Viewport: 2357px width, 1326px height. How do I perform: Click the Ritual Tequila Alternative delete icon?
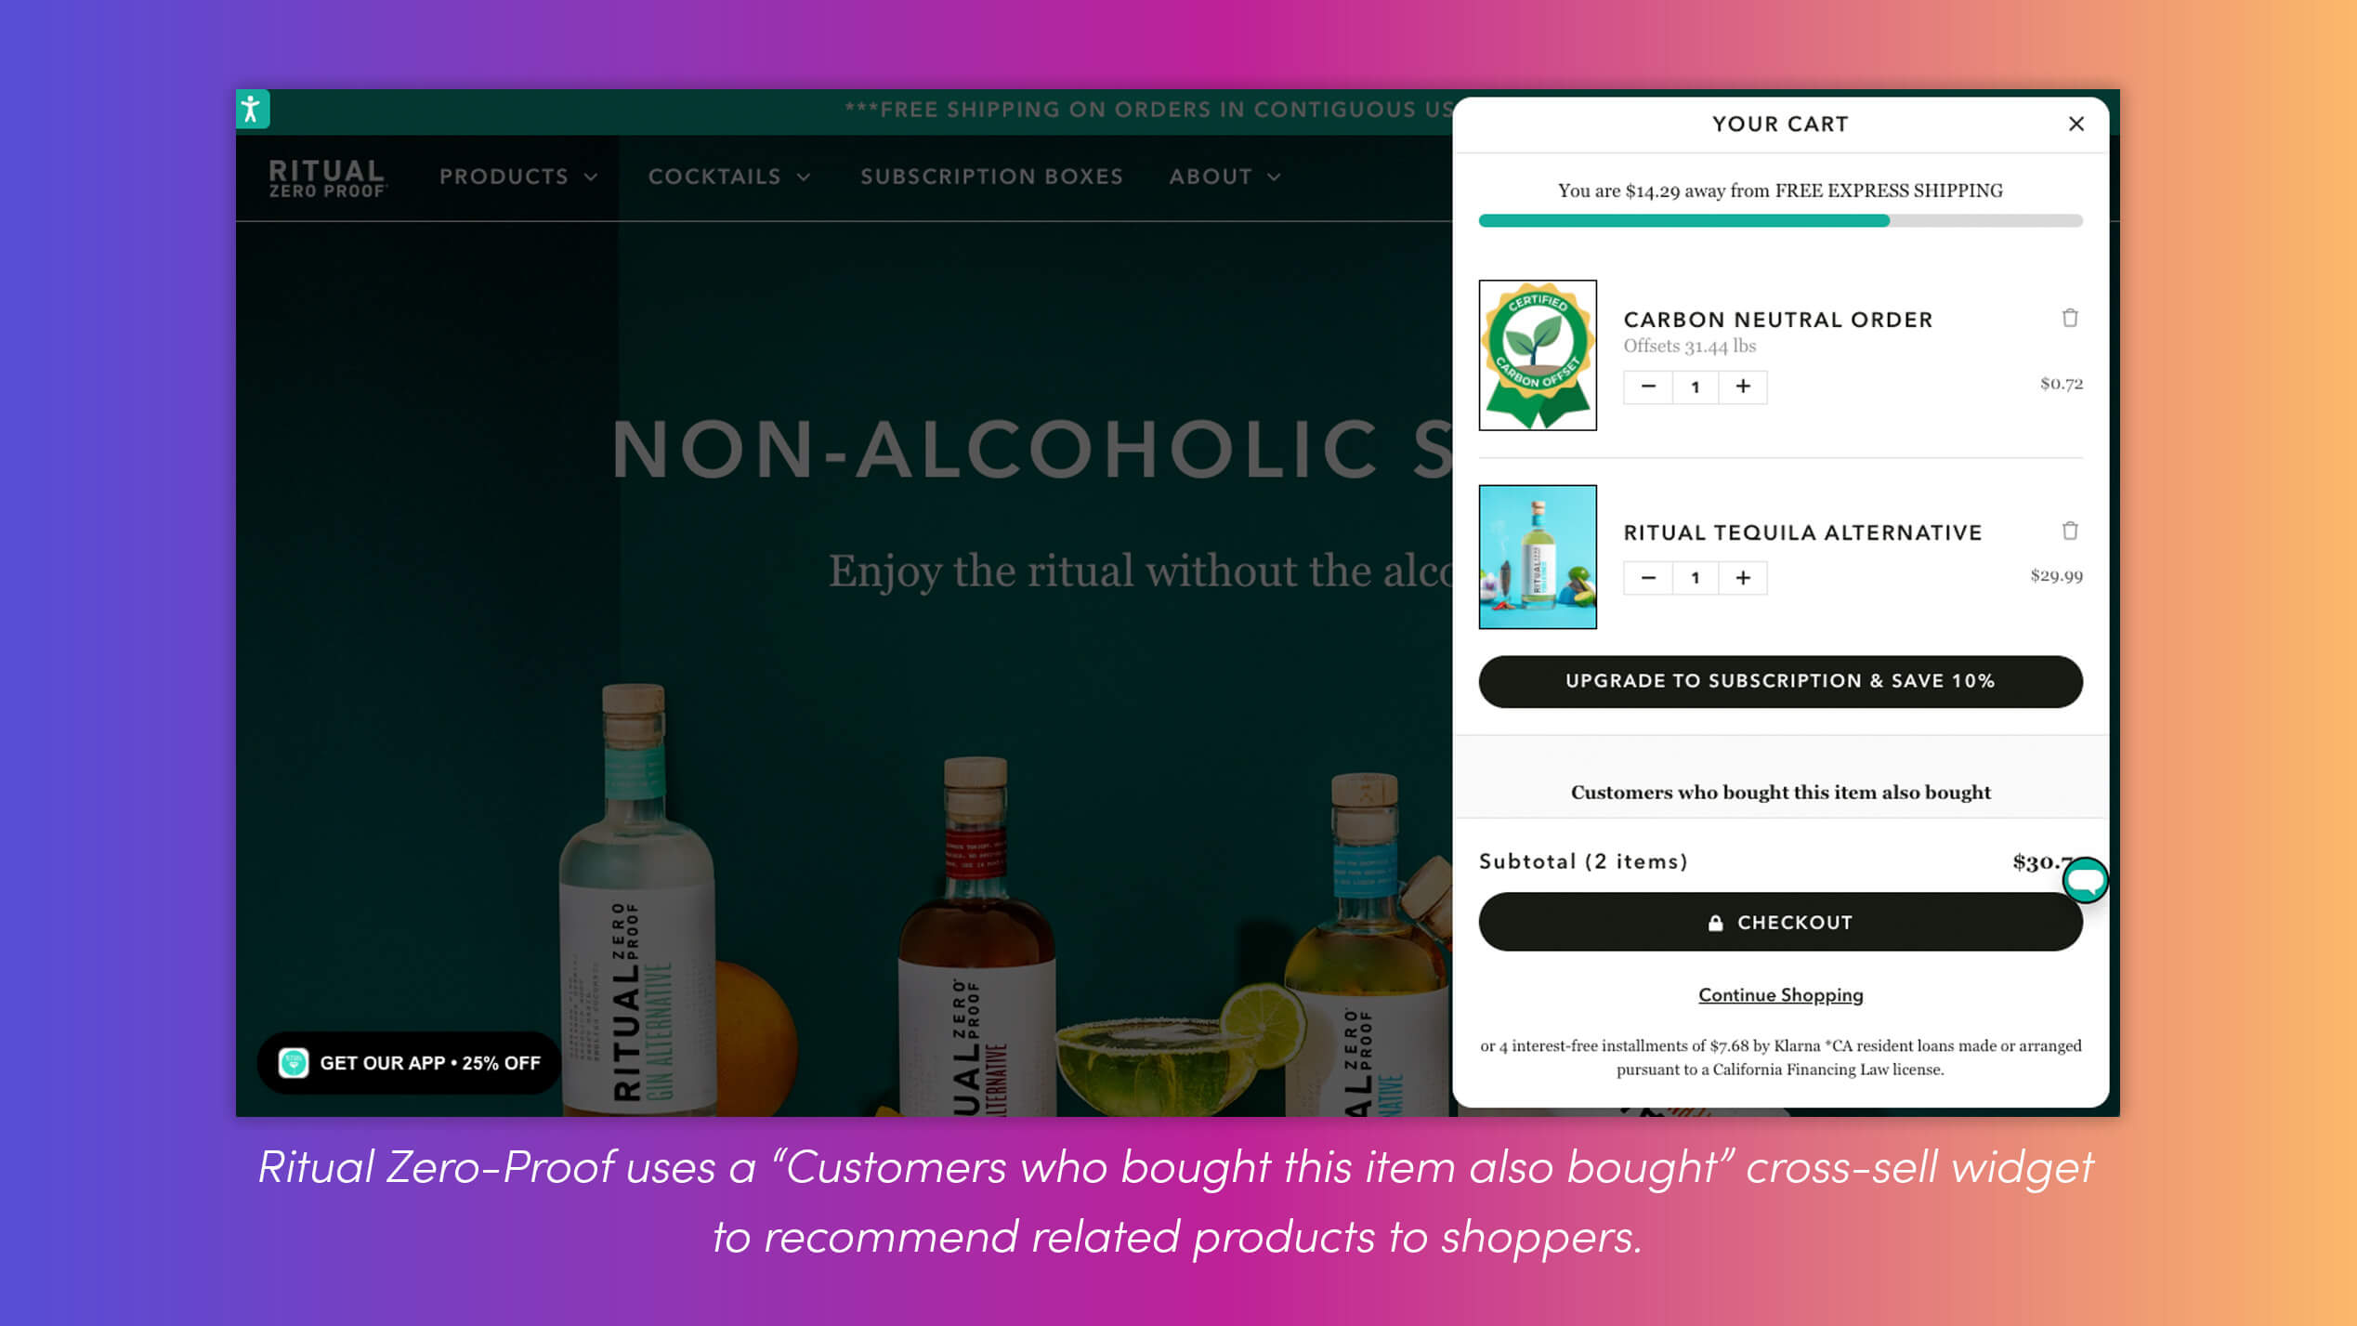(2071, 531)
